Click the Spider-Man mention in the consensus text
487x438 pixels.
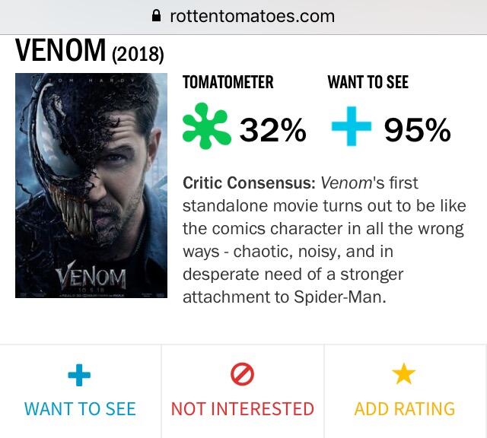pyautogui.click(x=339, y=297)
